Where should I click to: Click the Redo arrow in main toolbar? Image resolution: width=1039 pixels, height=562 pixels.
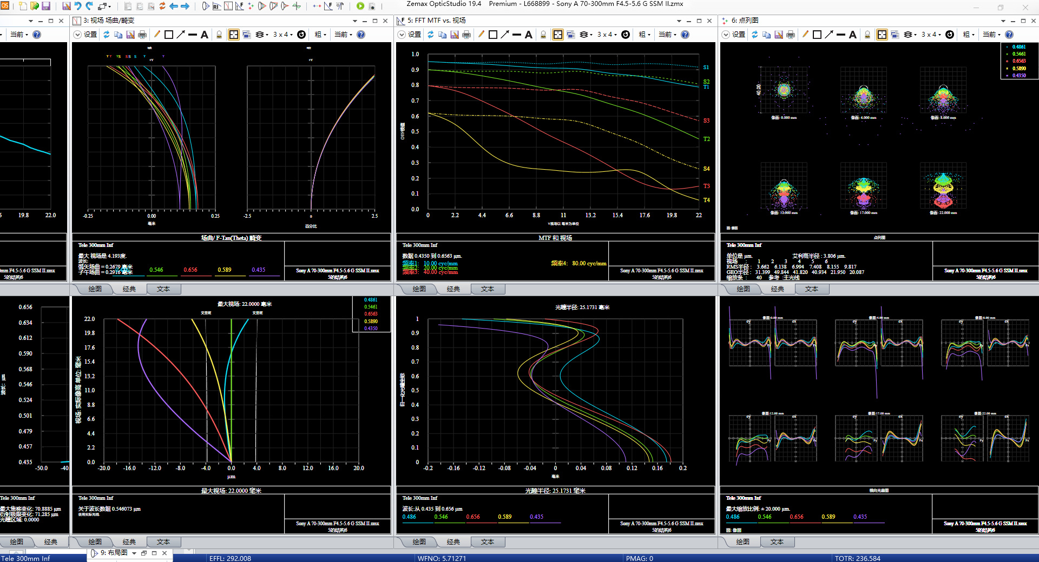[89, 6]
